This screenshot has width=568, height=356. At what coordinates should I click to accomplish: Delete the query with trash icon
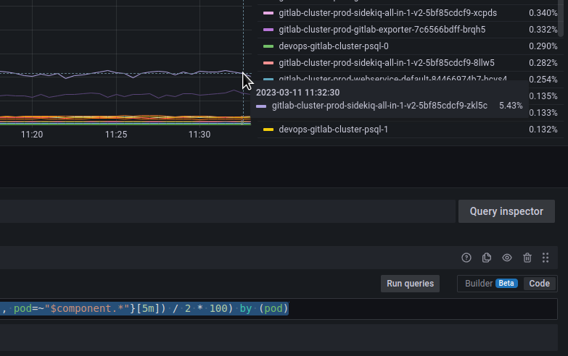[527, 258]
